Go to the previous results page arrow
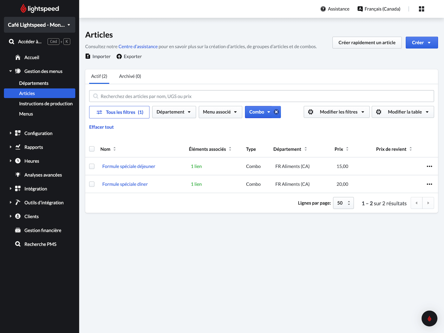The image size is (444, 333). (x=416, y=203)
